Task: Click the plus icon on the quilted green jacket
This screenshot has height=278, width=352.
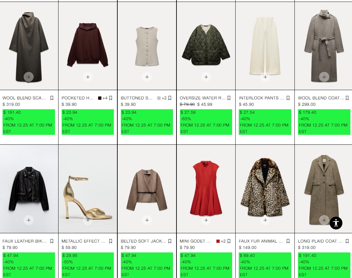Action: [206, 77]
